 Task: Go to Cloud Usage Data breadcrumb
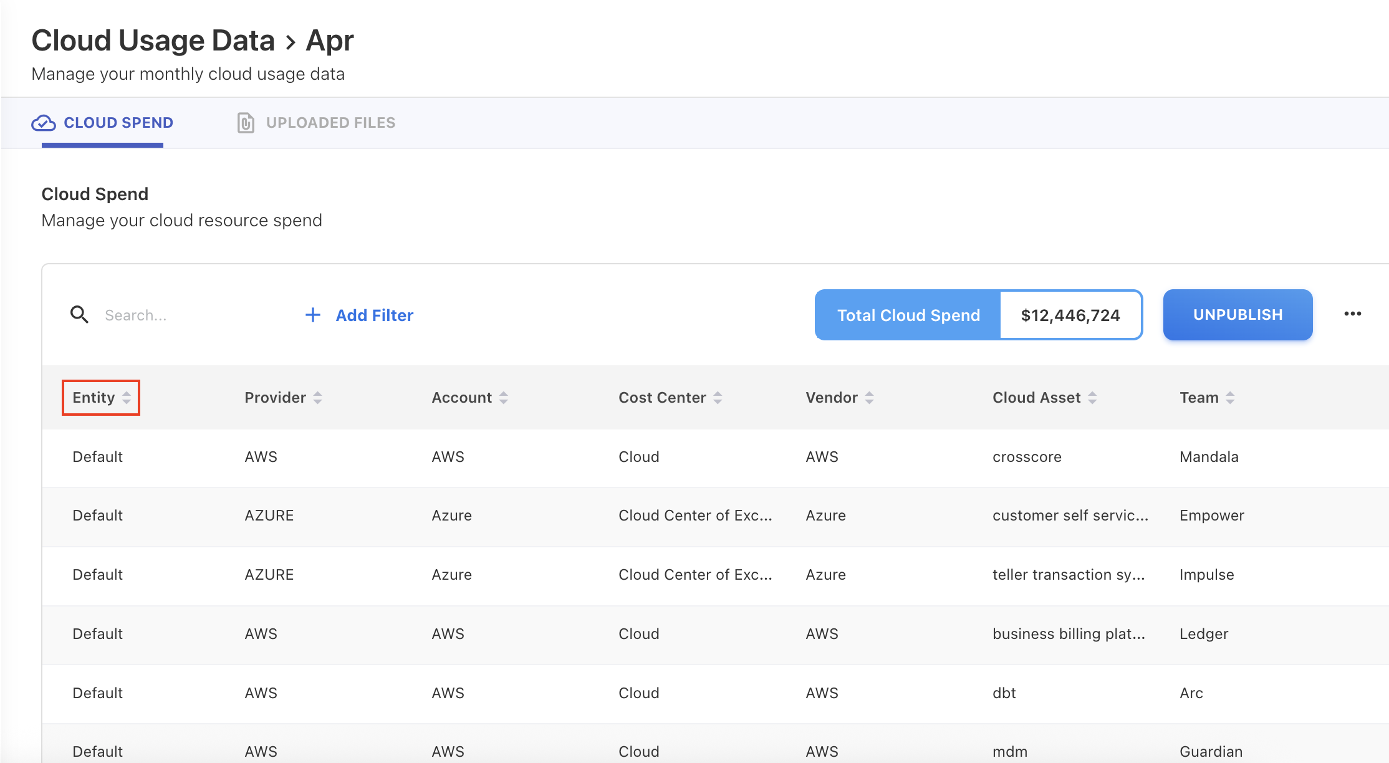153,41
